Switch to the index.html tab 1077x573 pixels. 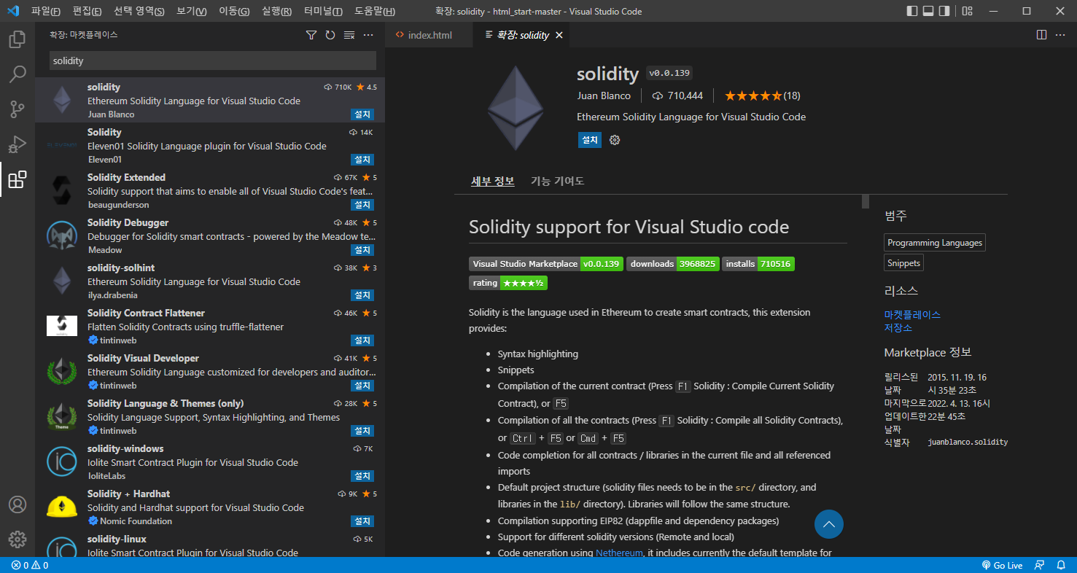429,35
